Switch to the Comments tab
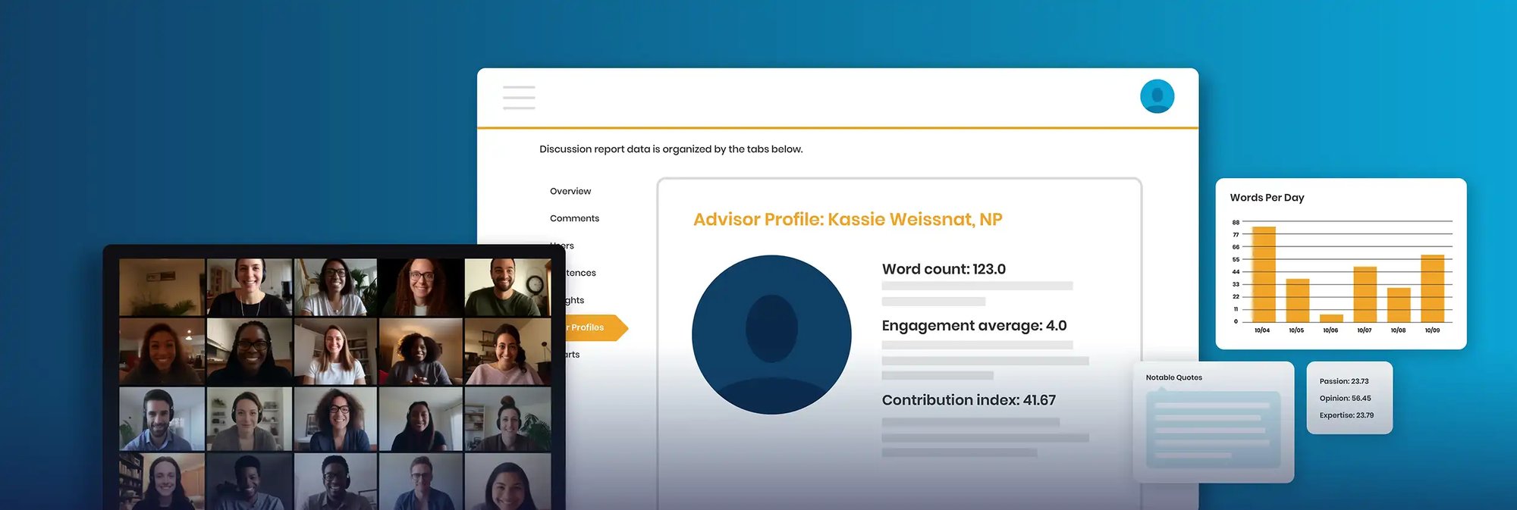The height and width of the screenshot is (510, 1517). click(x=574, y=219)
